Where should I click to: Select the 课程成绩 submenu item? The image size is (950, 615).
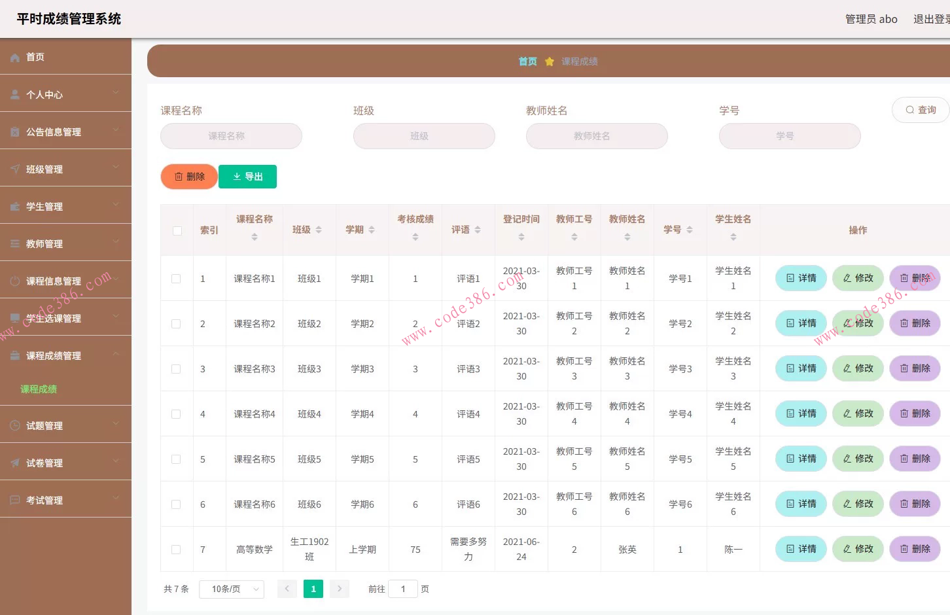pos(39,389)
